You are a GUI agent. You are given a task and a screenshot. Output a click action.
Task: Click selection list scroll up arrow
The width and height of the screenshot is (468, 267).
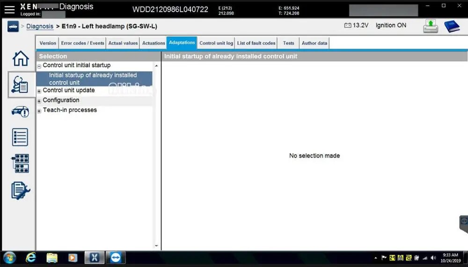tap(156, 65)
